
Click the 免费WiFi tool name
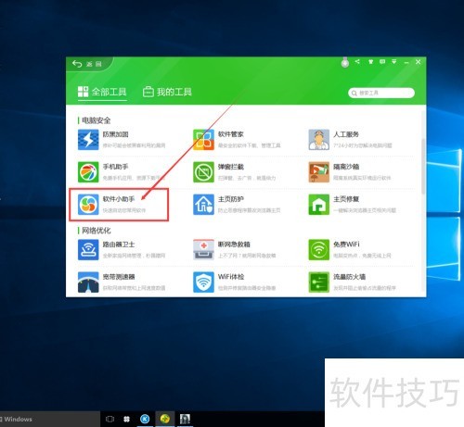click(346, 245)
